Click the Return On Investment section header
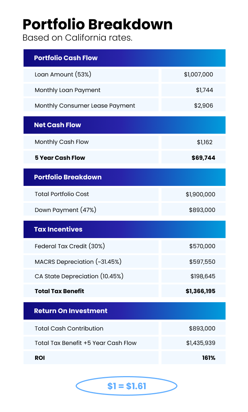The width and height of the screenshot is (248, 412). point(71,311)
